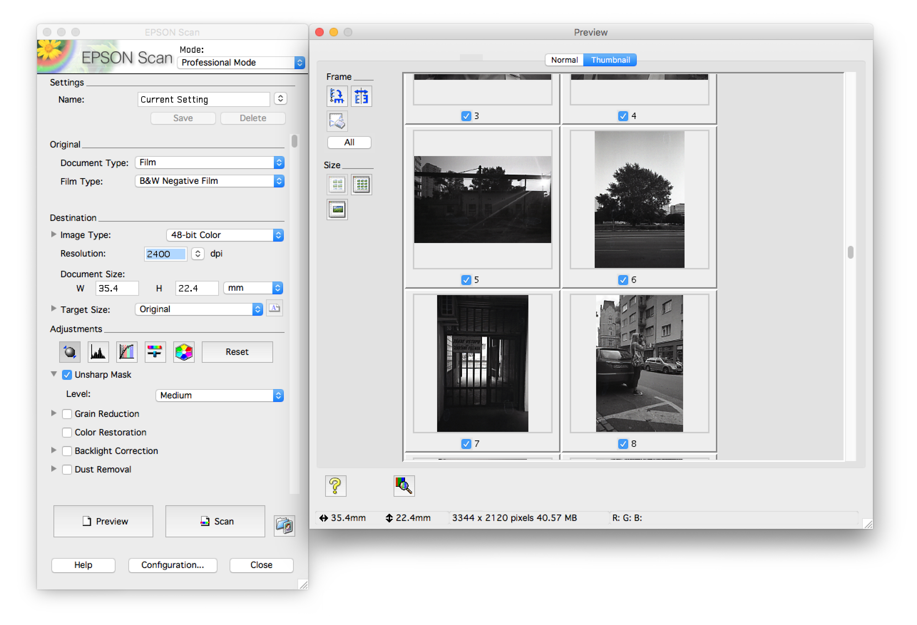Open the Image Type 48-bit Color dropdown
The width and height of the screenshot is (917, 625).
(x=225, y=235)
